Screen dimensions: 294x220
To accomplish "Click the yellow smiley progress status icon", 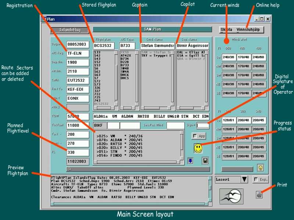I will pyautogui.click(x=198, y=148).
